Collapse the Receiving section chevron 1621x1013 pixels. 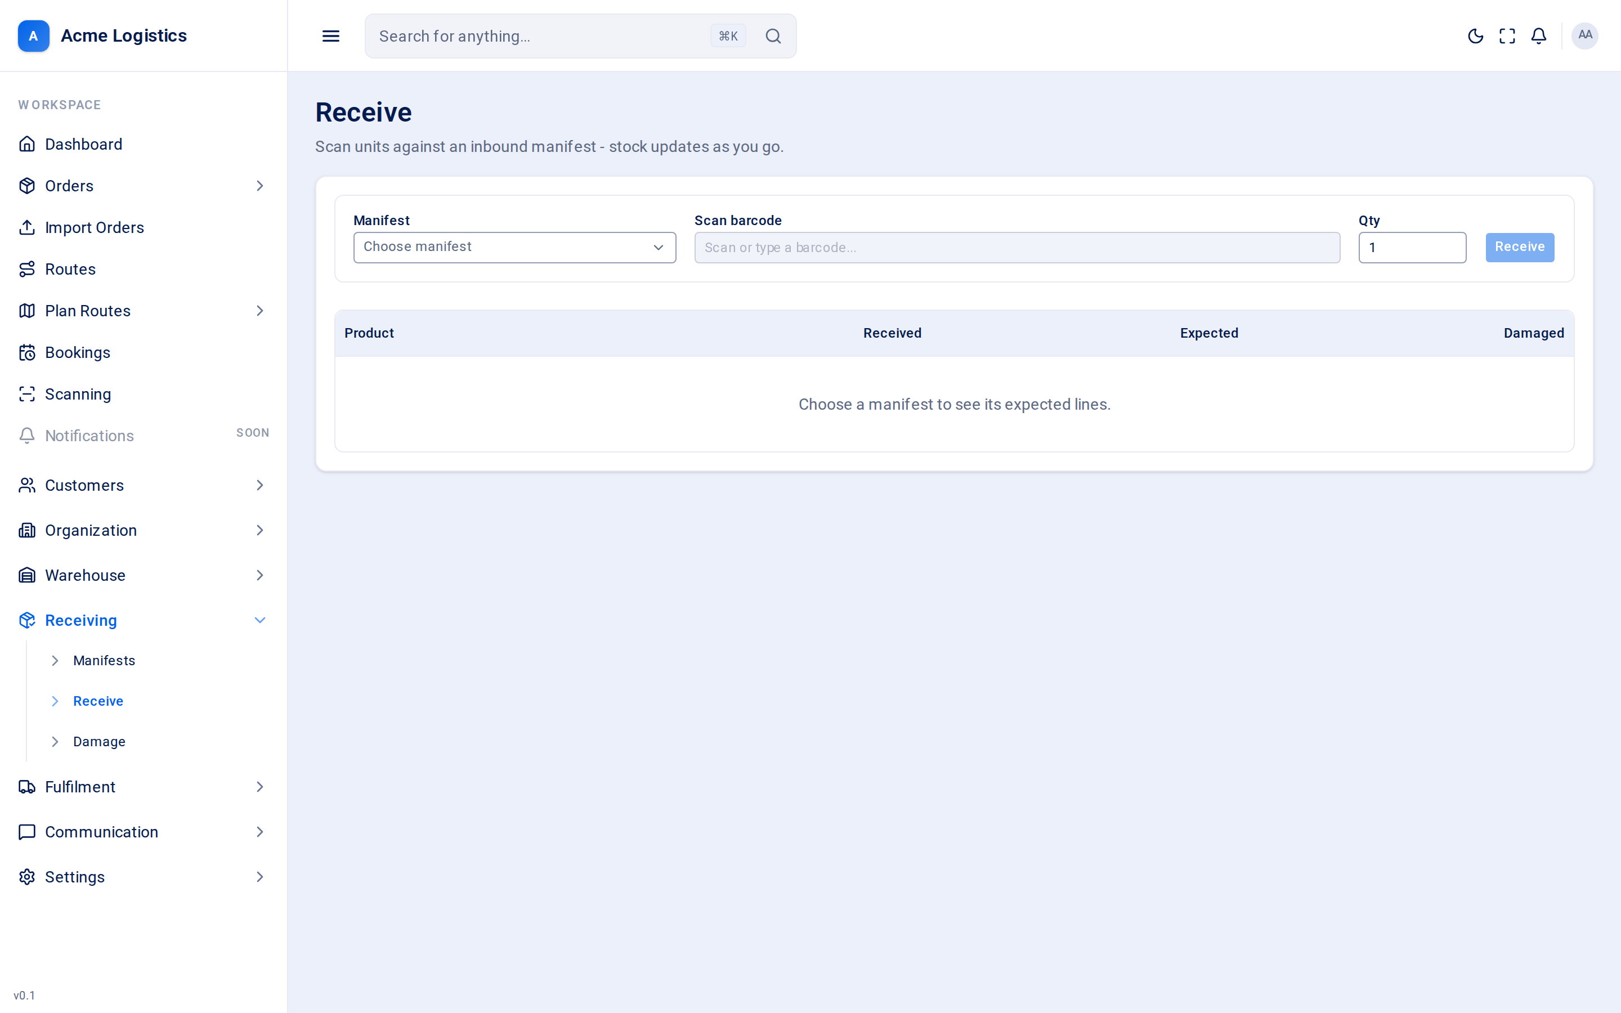tap(260, 620)
